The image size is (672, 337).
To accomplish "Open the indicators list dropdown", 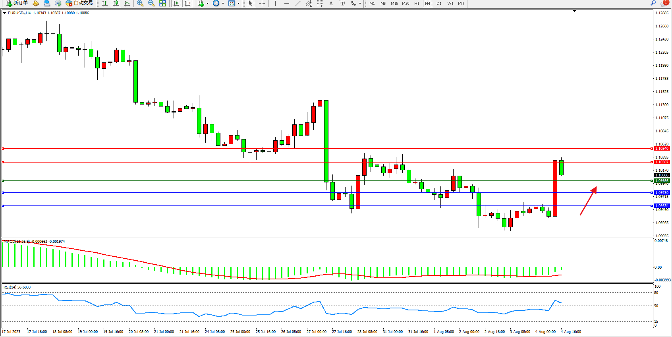I will [x=207, y=3].
